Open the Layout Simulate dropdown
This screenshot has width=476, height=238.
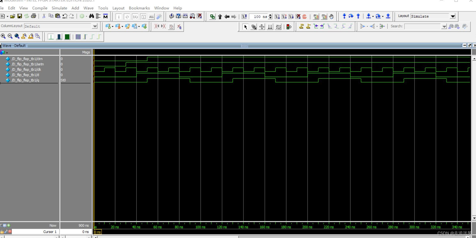point(453,16)
